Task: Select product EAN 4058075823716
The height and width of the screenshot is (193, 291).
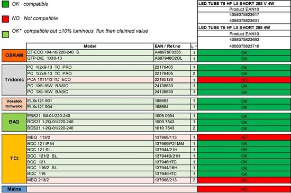Action: click(x=244, y=46)
